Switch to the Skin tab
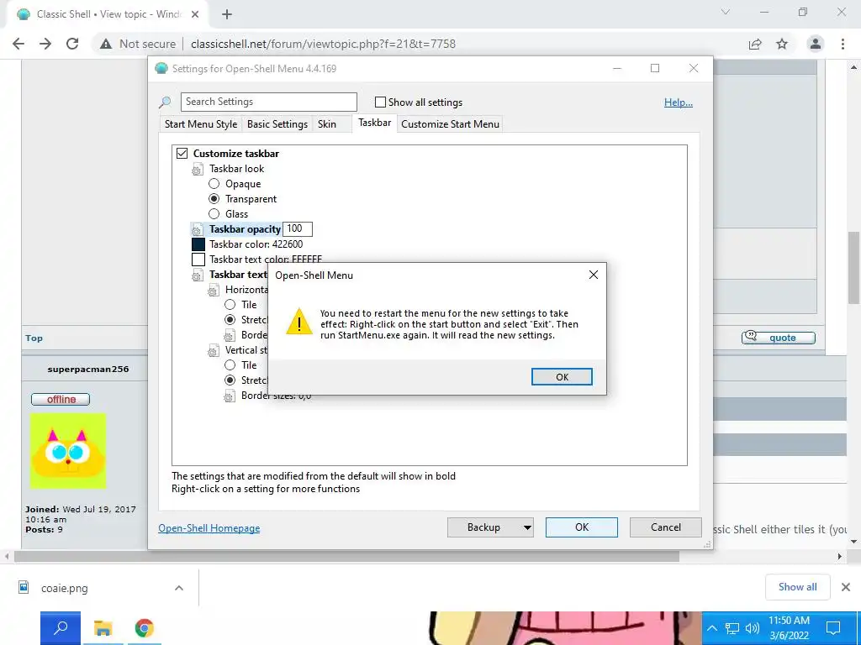861x645 pixels. pyautogui.click(x=327, y=124)
